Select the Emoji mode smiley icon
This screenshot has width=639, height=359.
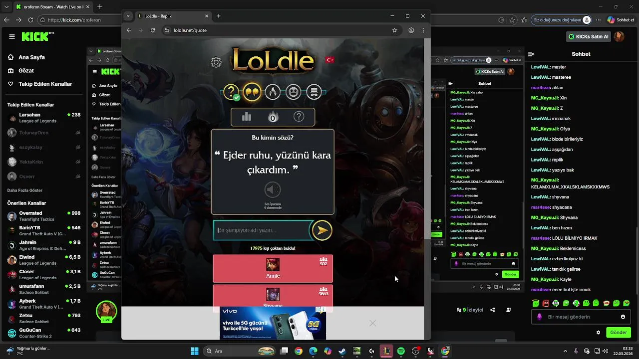pos(294,92)
